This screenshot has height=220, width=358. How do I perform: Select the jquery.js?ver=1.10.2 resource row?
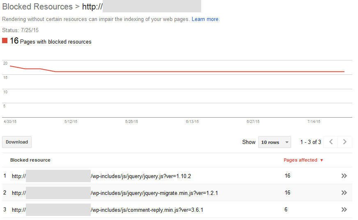click(x=141, y=176)
